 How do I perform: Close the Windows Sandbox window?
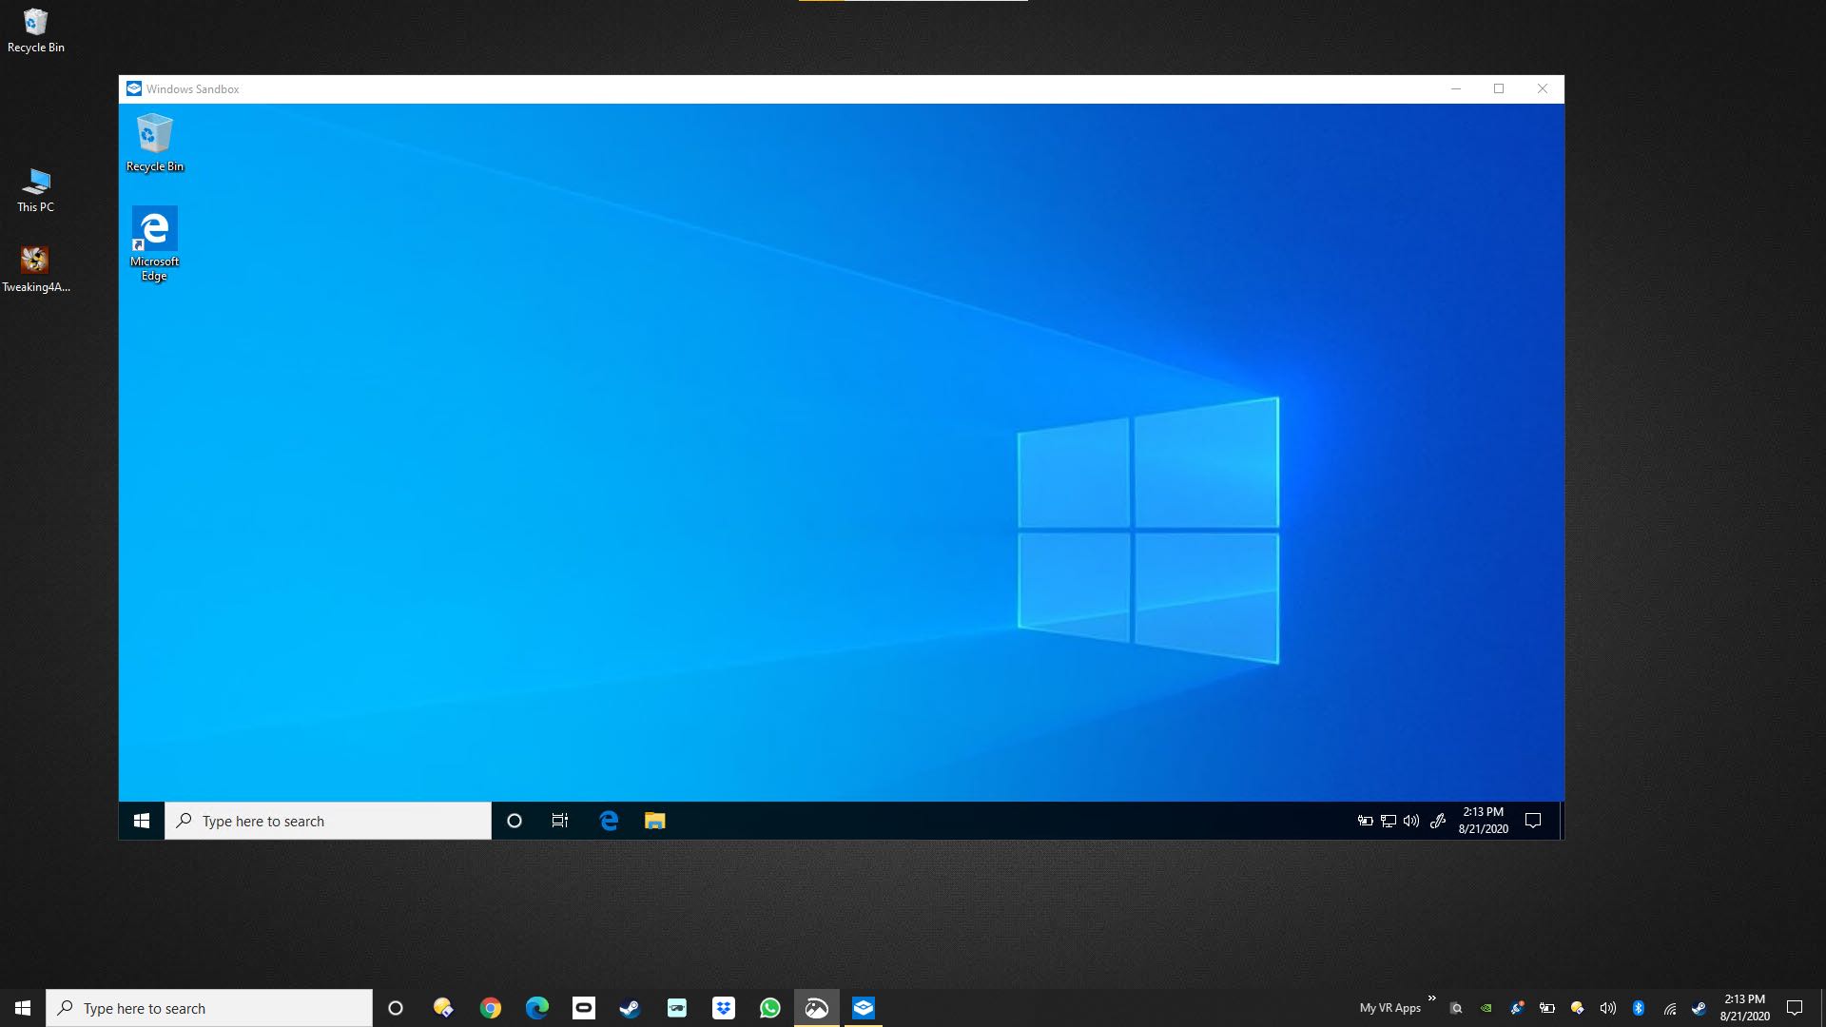point(1543,88)
